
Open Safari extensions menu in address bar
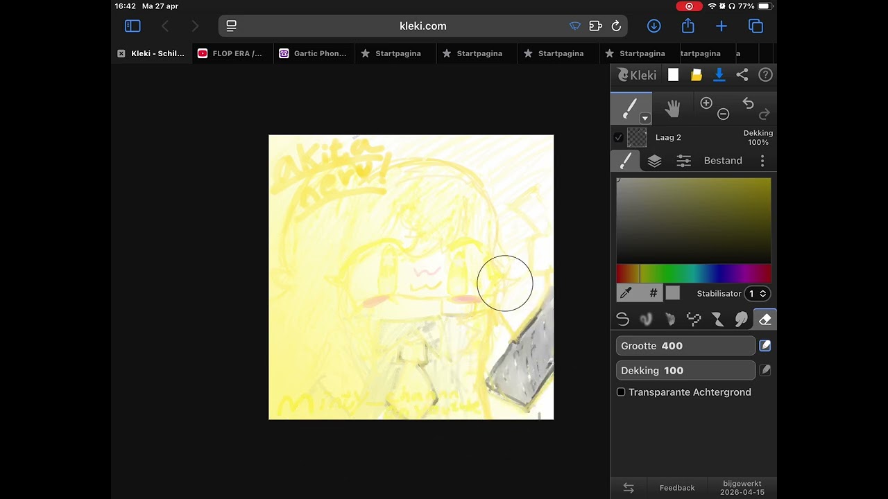click(x=595, y=26)
